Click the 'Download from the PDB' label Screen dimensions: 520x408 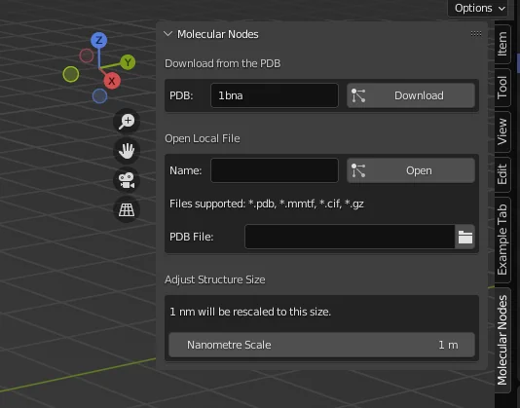[x=223, y=63]
